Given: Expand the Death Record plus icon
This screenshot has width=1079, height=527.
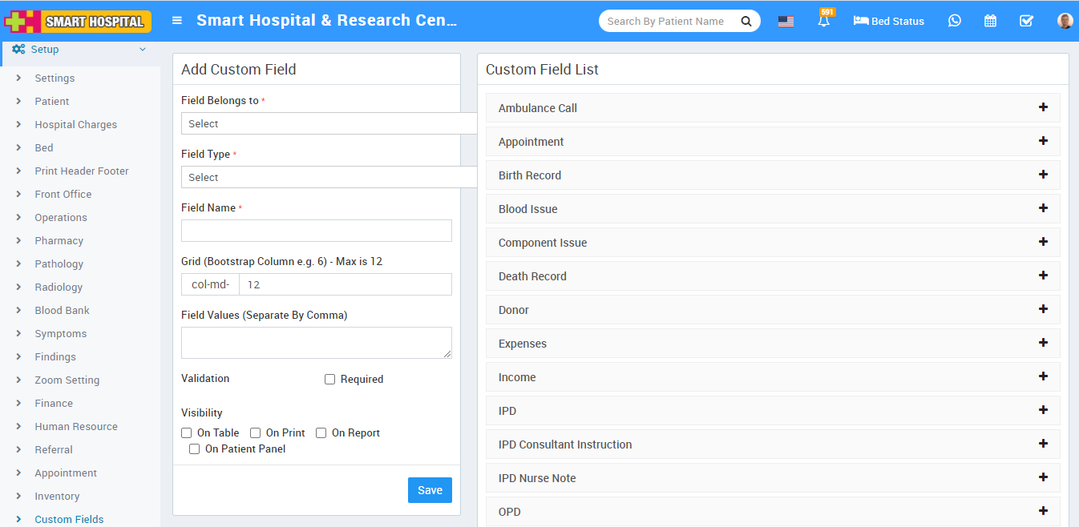Looking at the screenshot, I should (1043, 276).
